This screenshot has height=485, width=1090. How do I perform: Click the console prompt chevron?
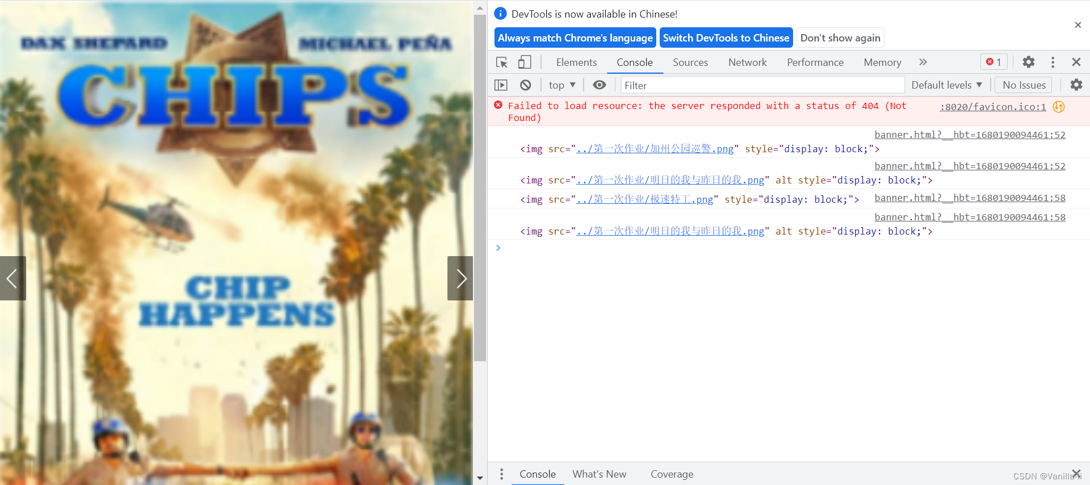[498, 248]
